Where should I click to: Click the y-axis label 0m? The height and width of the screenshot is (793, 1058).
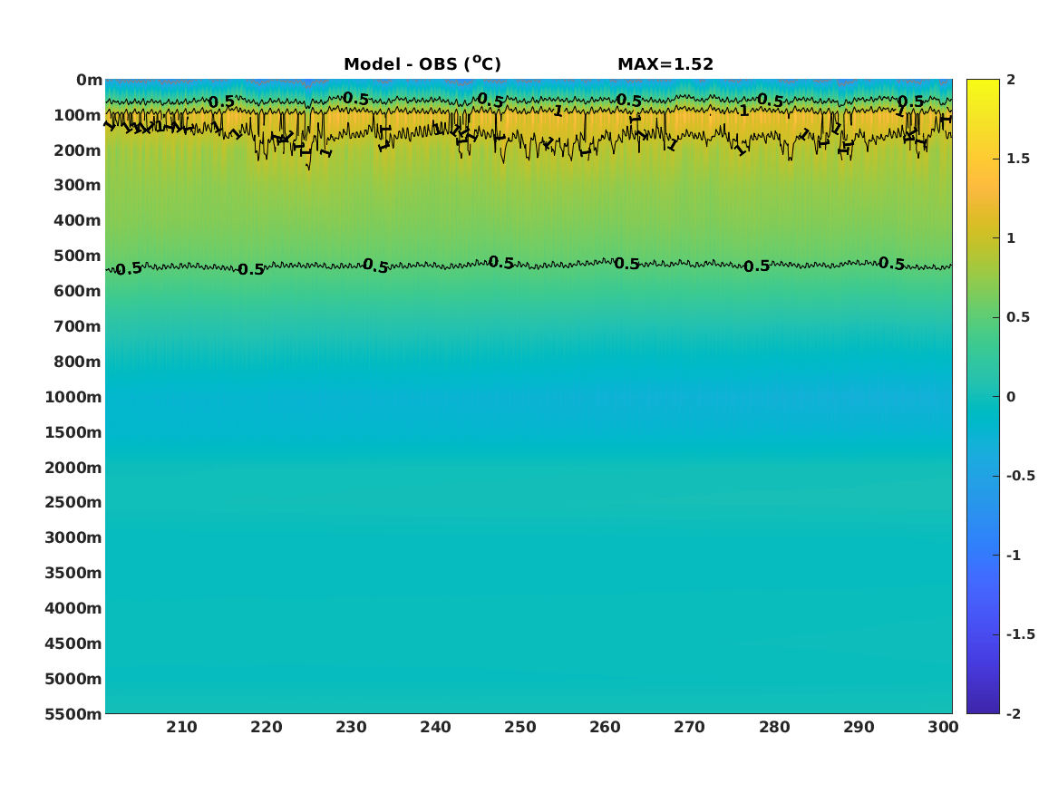[x=89, y=81]
